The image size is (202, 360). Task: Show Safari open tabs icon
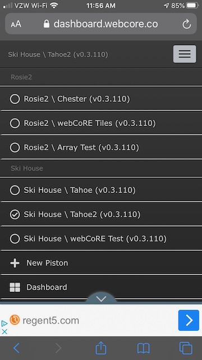click(x=186, y=348)
